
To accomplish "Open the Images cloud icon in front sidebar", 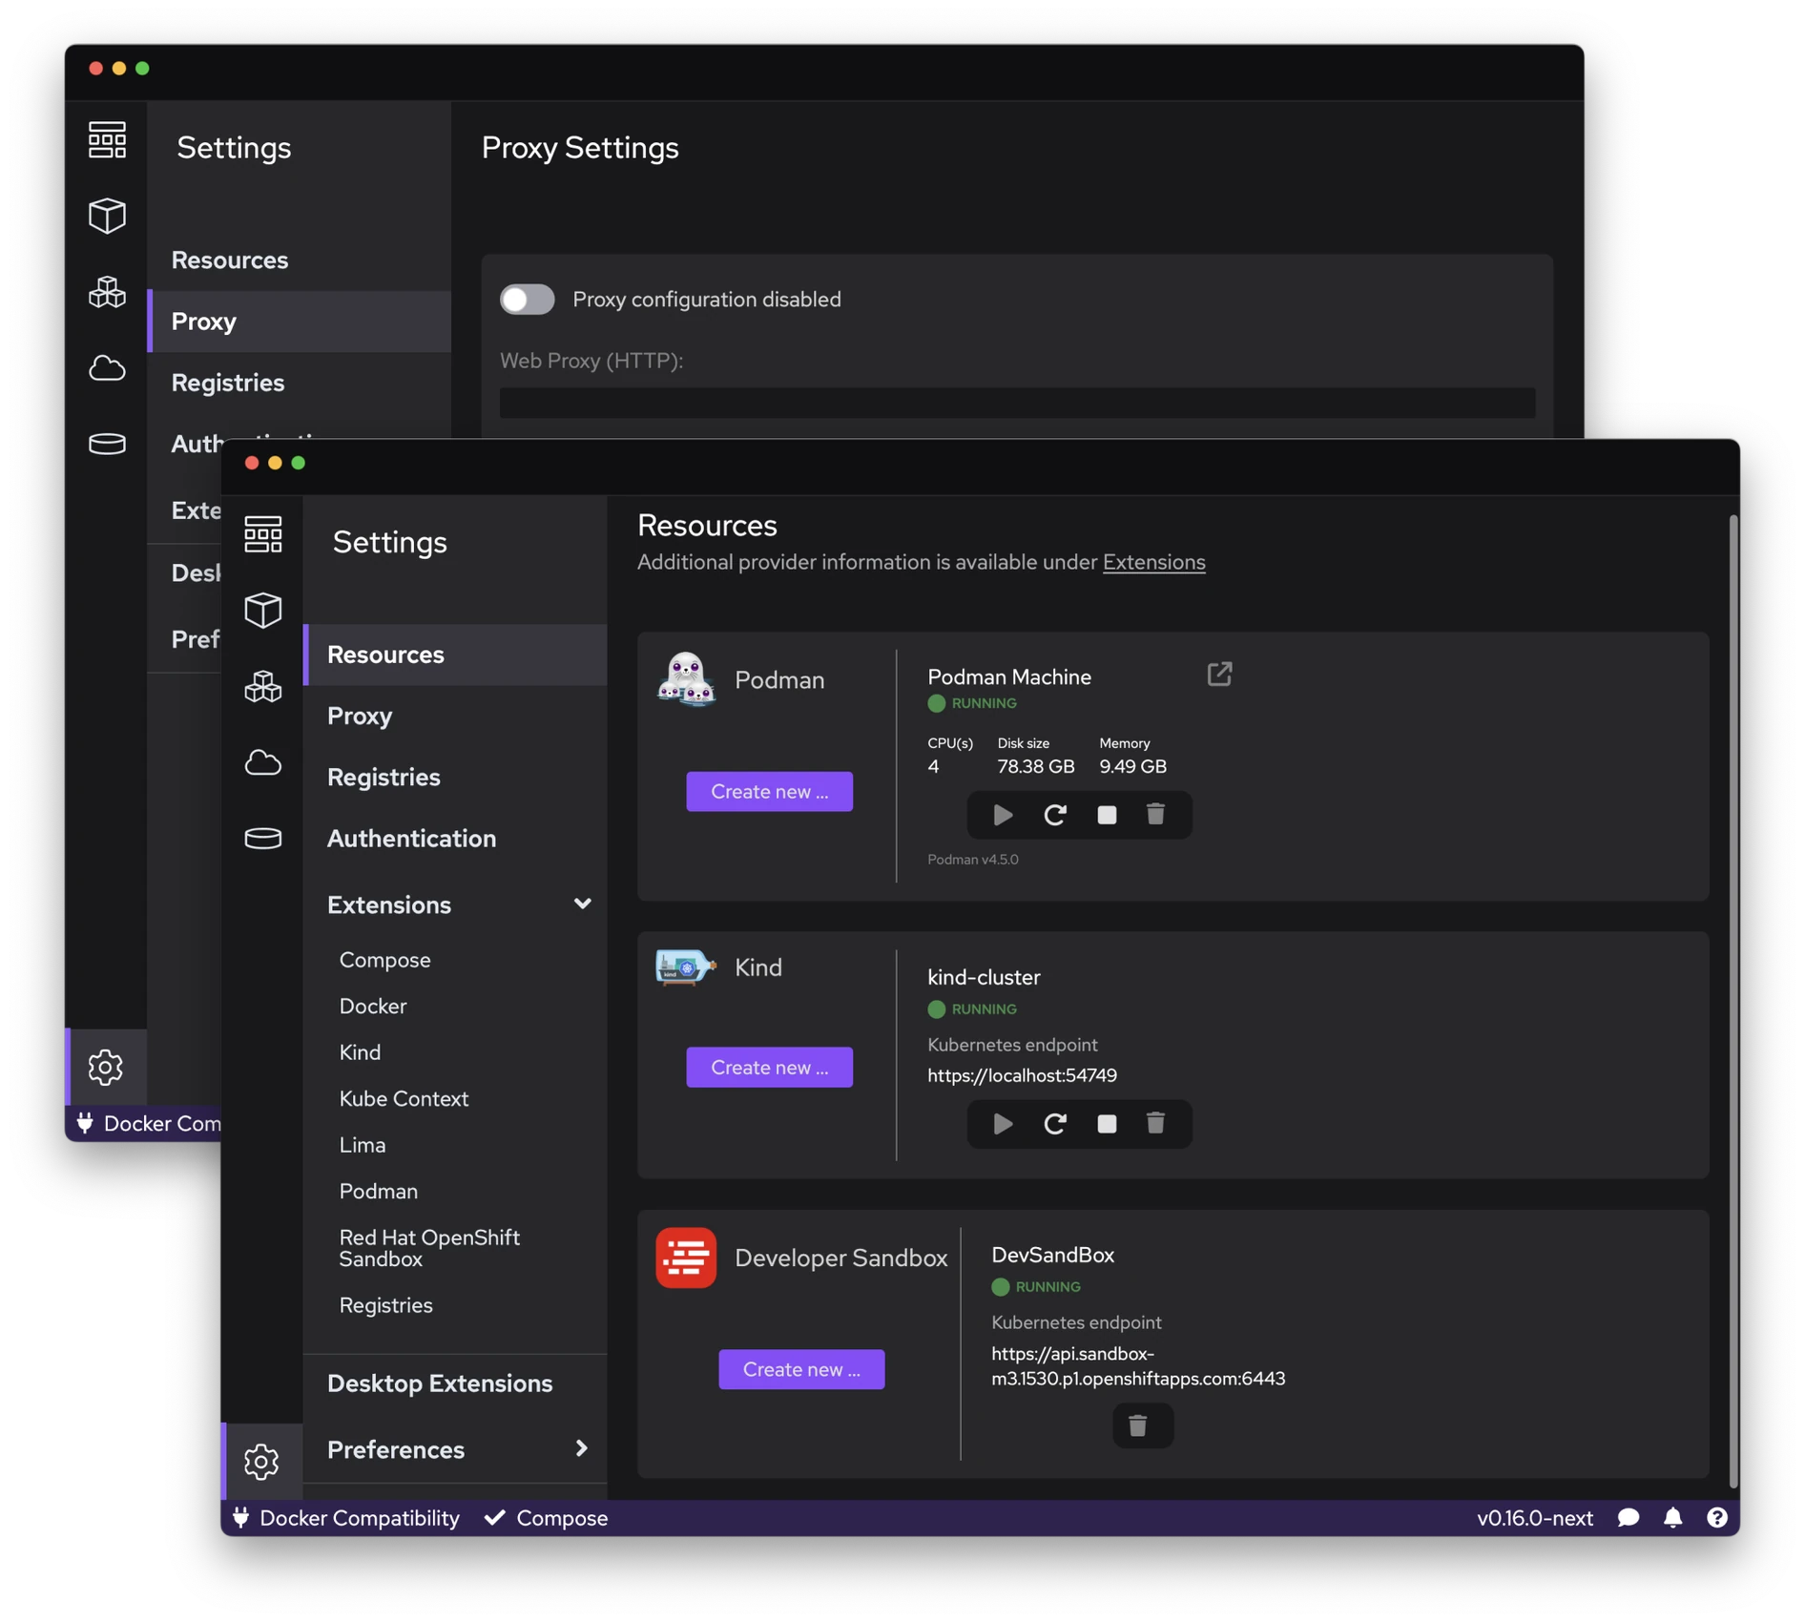I will pyautogui.click(x=262, y=762).
